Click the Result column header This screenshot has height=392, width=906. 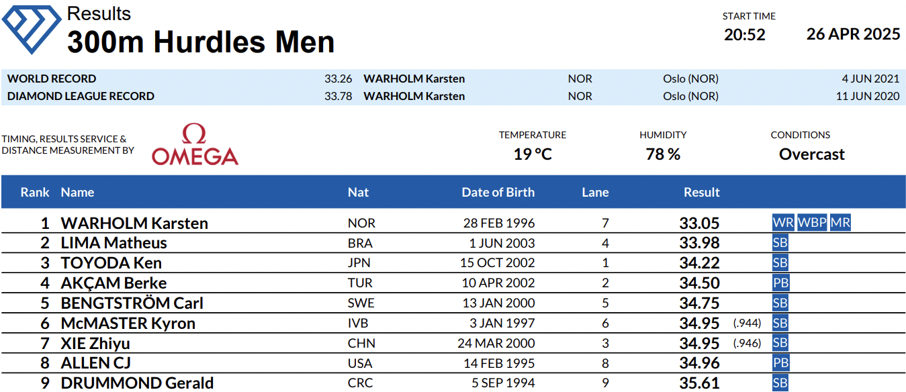click(x=702, y=192)
